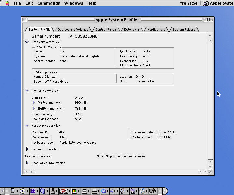Click bottom-left horizontal scroll left arrow

(x=27, y=172)
